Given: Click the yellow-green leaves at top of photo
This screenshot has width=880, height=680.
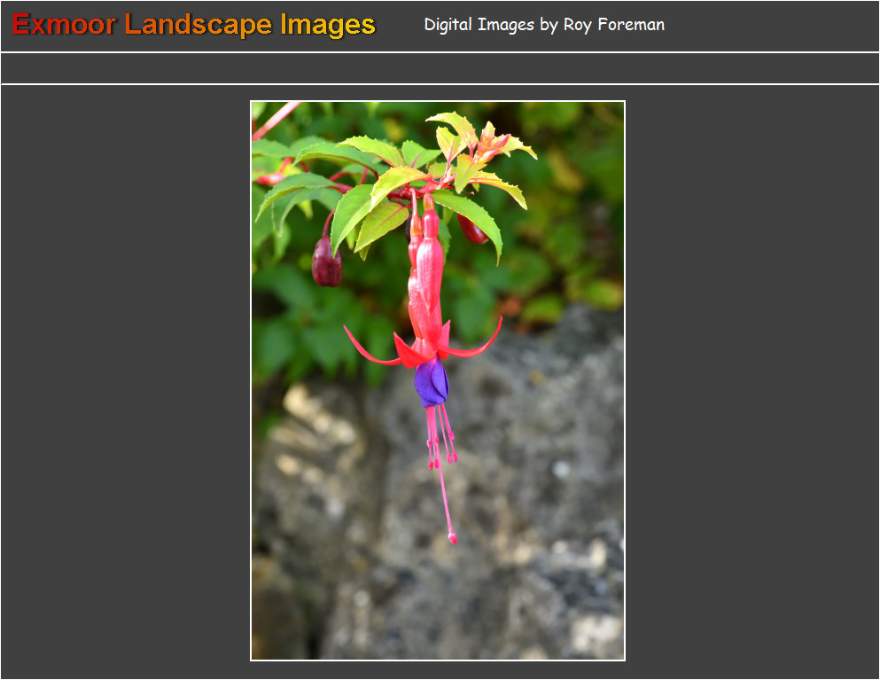Looking at the screenshot, I should [x=470, y=142].
